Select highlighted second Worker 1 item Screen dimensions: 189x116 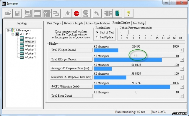tap(30, 42)
